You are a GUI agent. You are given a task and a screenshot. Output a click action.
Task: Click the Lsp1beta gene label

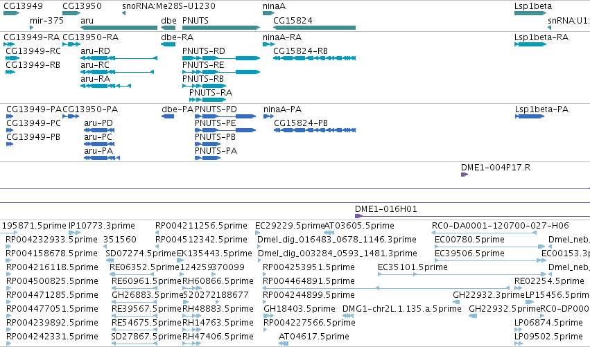[x=533, y=6]
